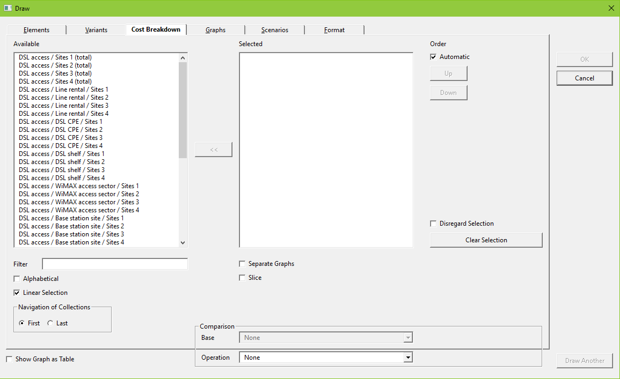Screen dimensions: 620x379
Task: Click inside the empty Selected list box
Action: pyautogui.click(x=326, y=150)
